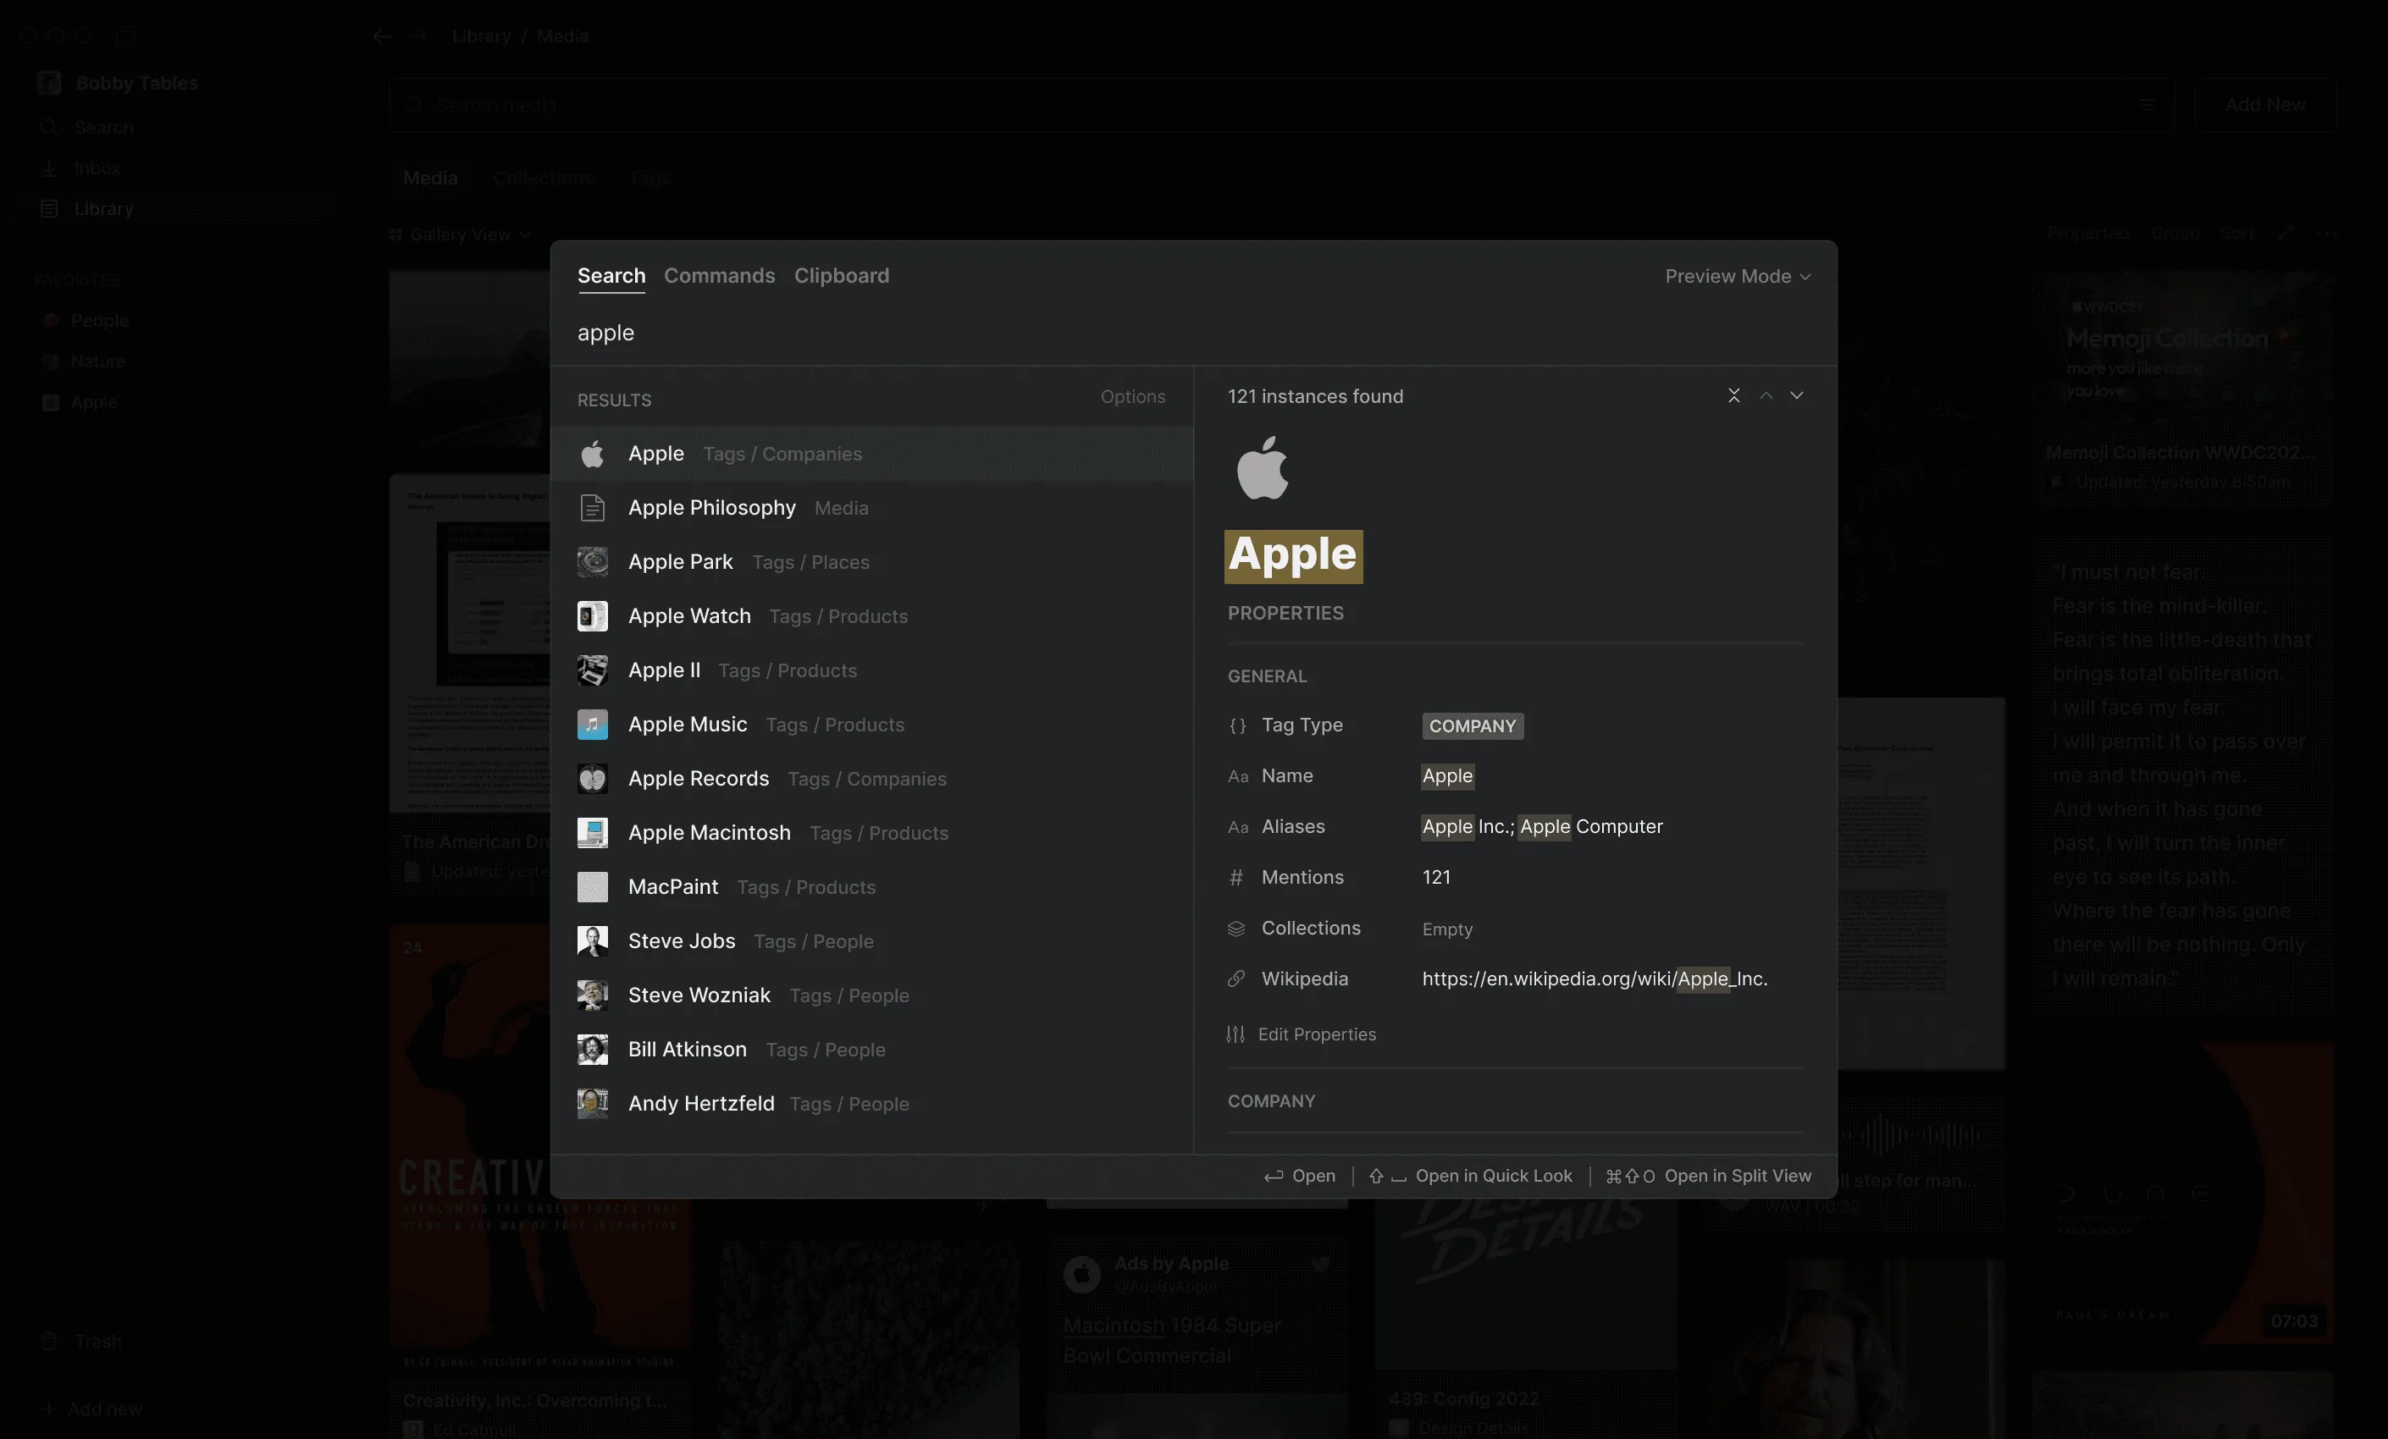
Task: Open the Collections tab in Library window
Action: tap(543, 179)
